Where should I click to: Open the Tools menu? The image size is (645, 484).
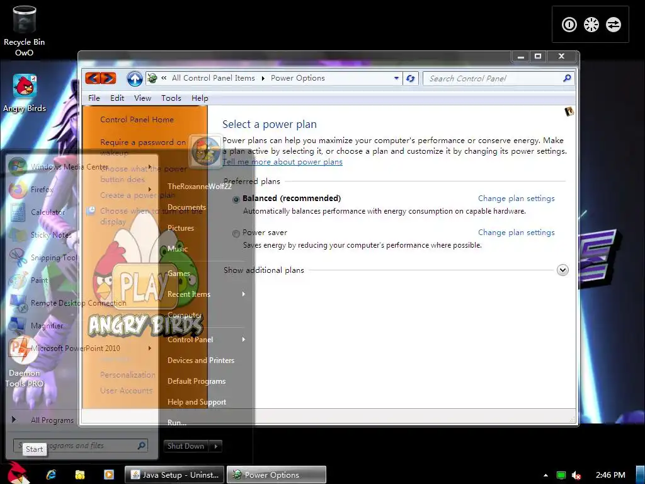[x=171, y=98]
